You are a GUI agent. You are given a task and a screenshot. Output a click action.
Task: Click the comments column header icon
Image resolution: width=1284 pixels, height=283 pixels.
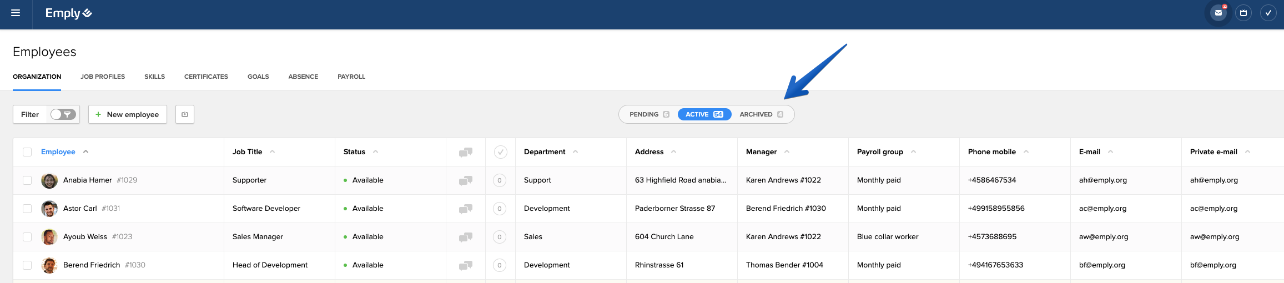465,152
